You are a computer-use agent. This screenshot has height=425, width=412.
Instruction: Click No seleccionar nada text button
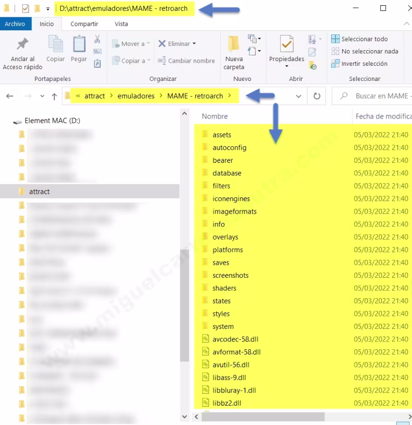click(x=370, y=51)
